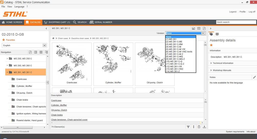Click Crankcase link in description list

[56, 101]
